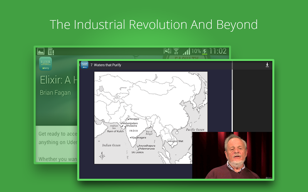Tap the Dholavira label on the map
This screenshot has height=192, width=308.
click(131, 126)
